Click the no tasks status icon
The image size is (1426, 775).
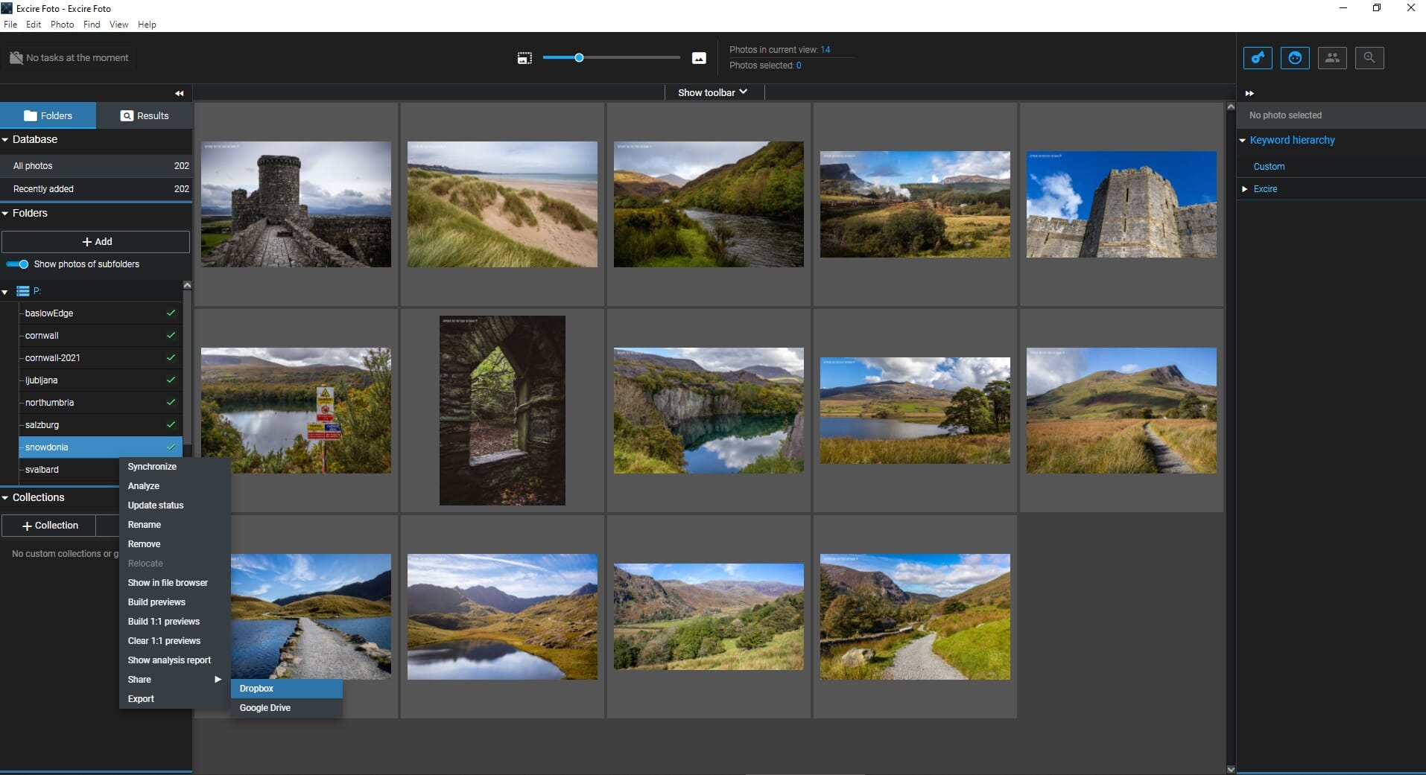point(16,57)
